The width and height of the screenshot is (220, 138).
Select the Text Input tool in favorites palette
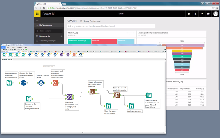(x=23, y=55)
